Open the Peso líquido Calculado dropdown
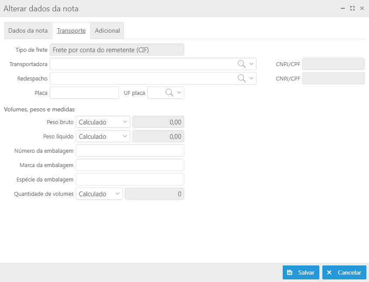 tap(103, 136)
